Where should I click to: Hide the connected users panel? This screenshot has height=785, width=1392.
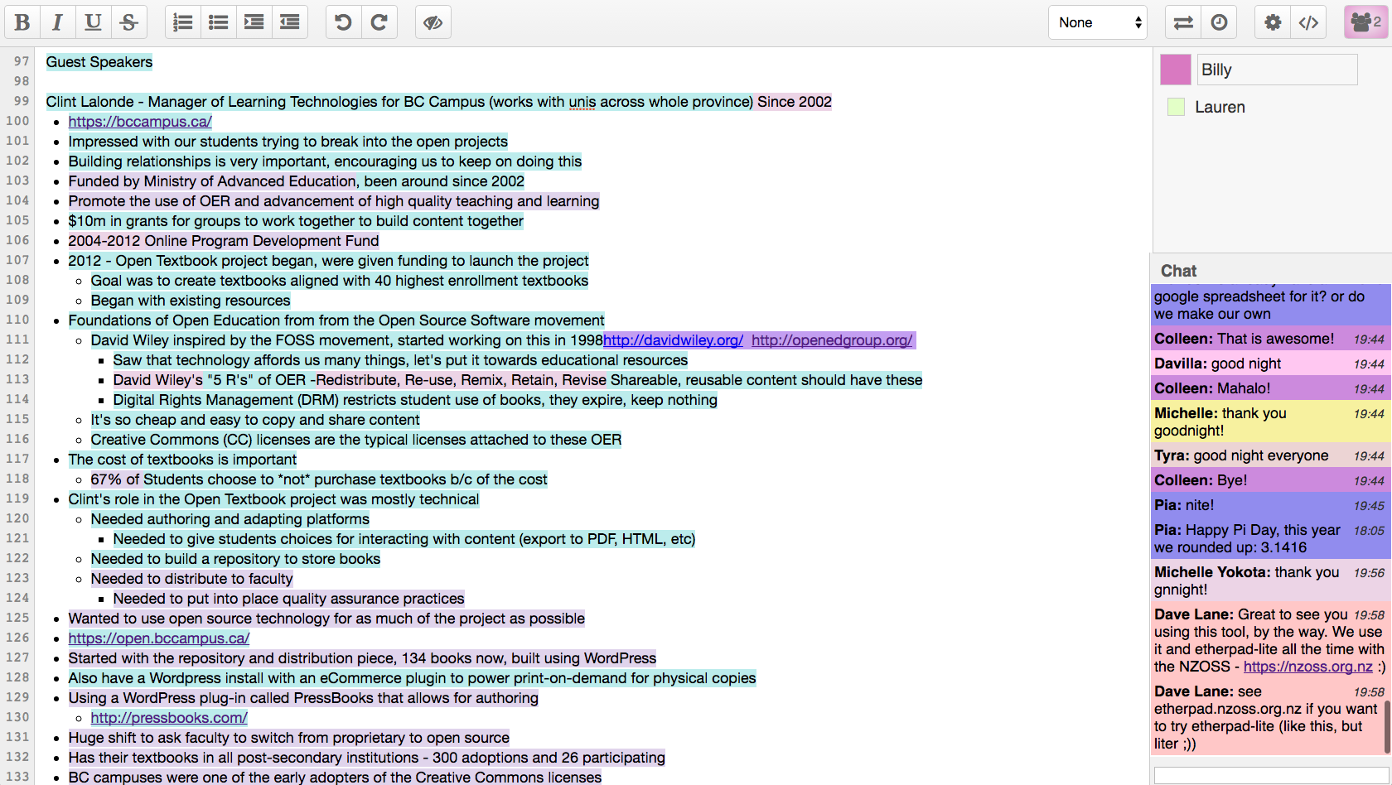[x=1365, y=22]
